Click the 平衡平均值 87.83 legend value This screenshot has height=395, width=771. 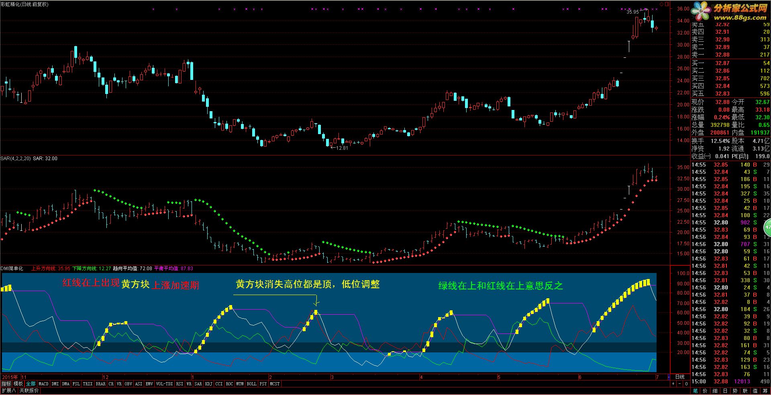coord(173,269)
